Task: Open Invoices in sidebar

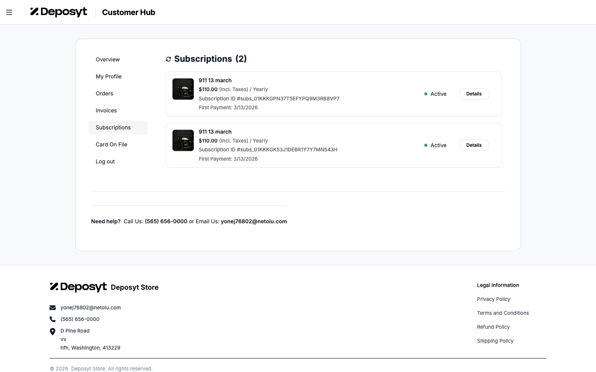Action: pos(118,110)
